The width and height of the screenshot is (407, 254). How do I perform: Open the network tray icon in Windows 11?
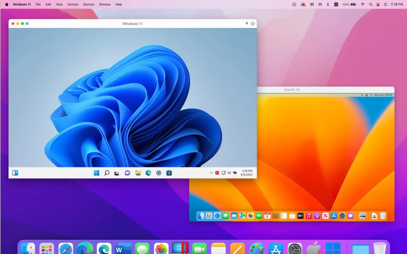(x=223, y=173)
